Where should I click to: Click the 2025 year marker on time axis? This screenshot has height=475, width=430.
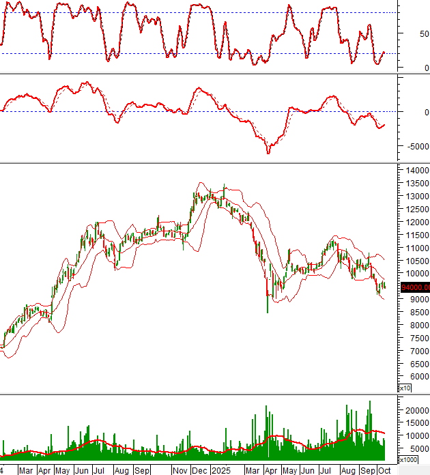coord(221,471)
